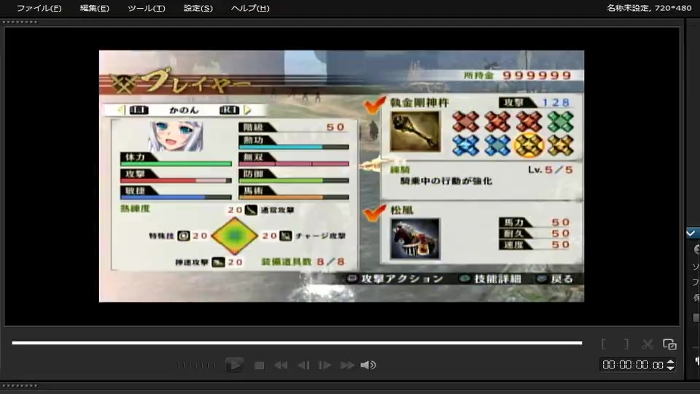The width and height of the screenshot is (700, 394).
Task: Set the mark-out bracket
Action: [626, 344]
